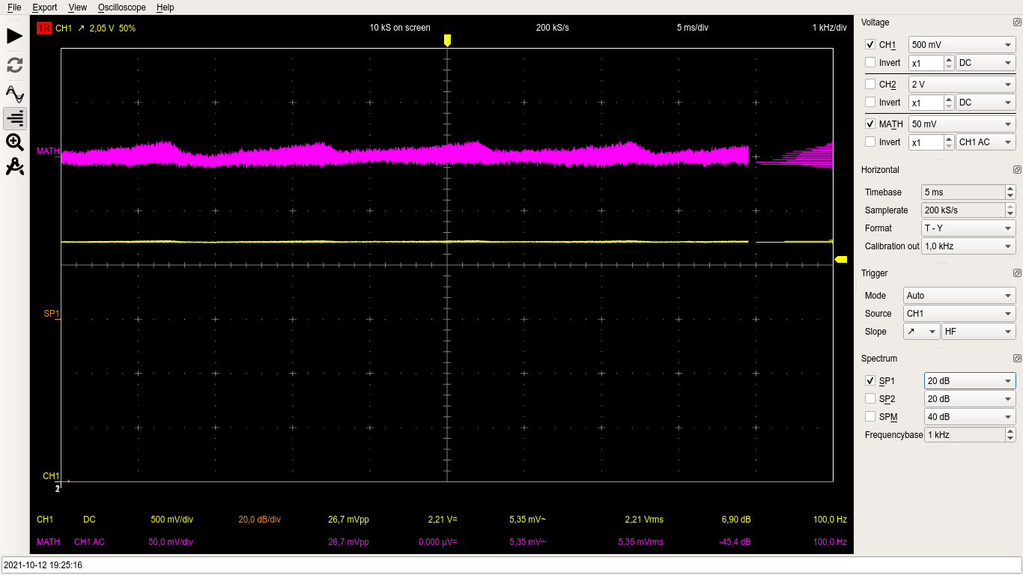Screen dimensions: 1023x575
Task: Activate the zoom magnifier tool
Action: click(15, 142)
